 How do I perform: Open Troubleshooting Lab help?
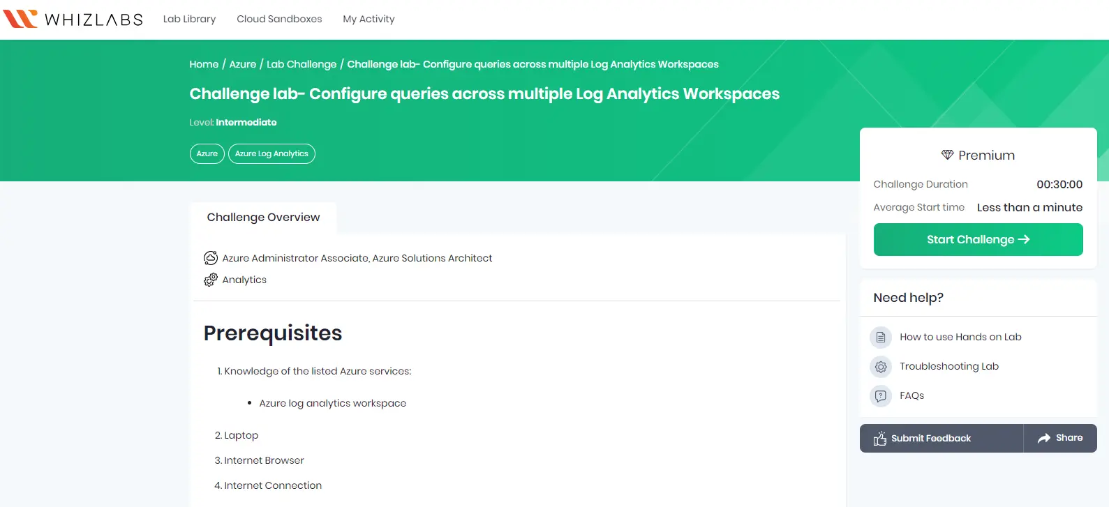click(x=949, y=366)
